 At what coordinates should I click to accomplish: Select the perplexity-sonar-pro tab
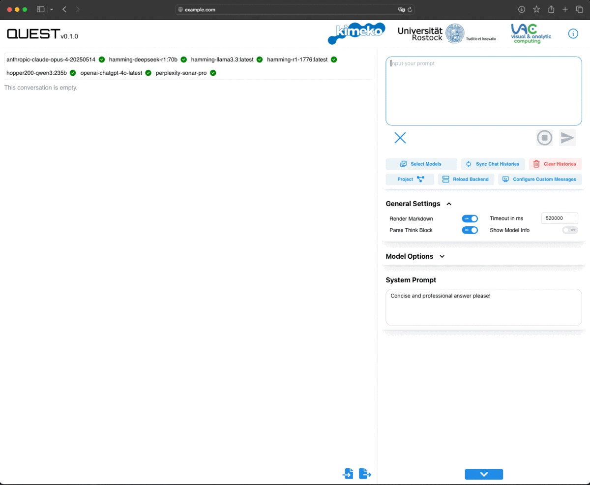pos(181,73)
